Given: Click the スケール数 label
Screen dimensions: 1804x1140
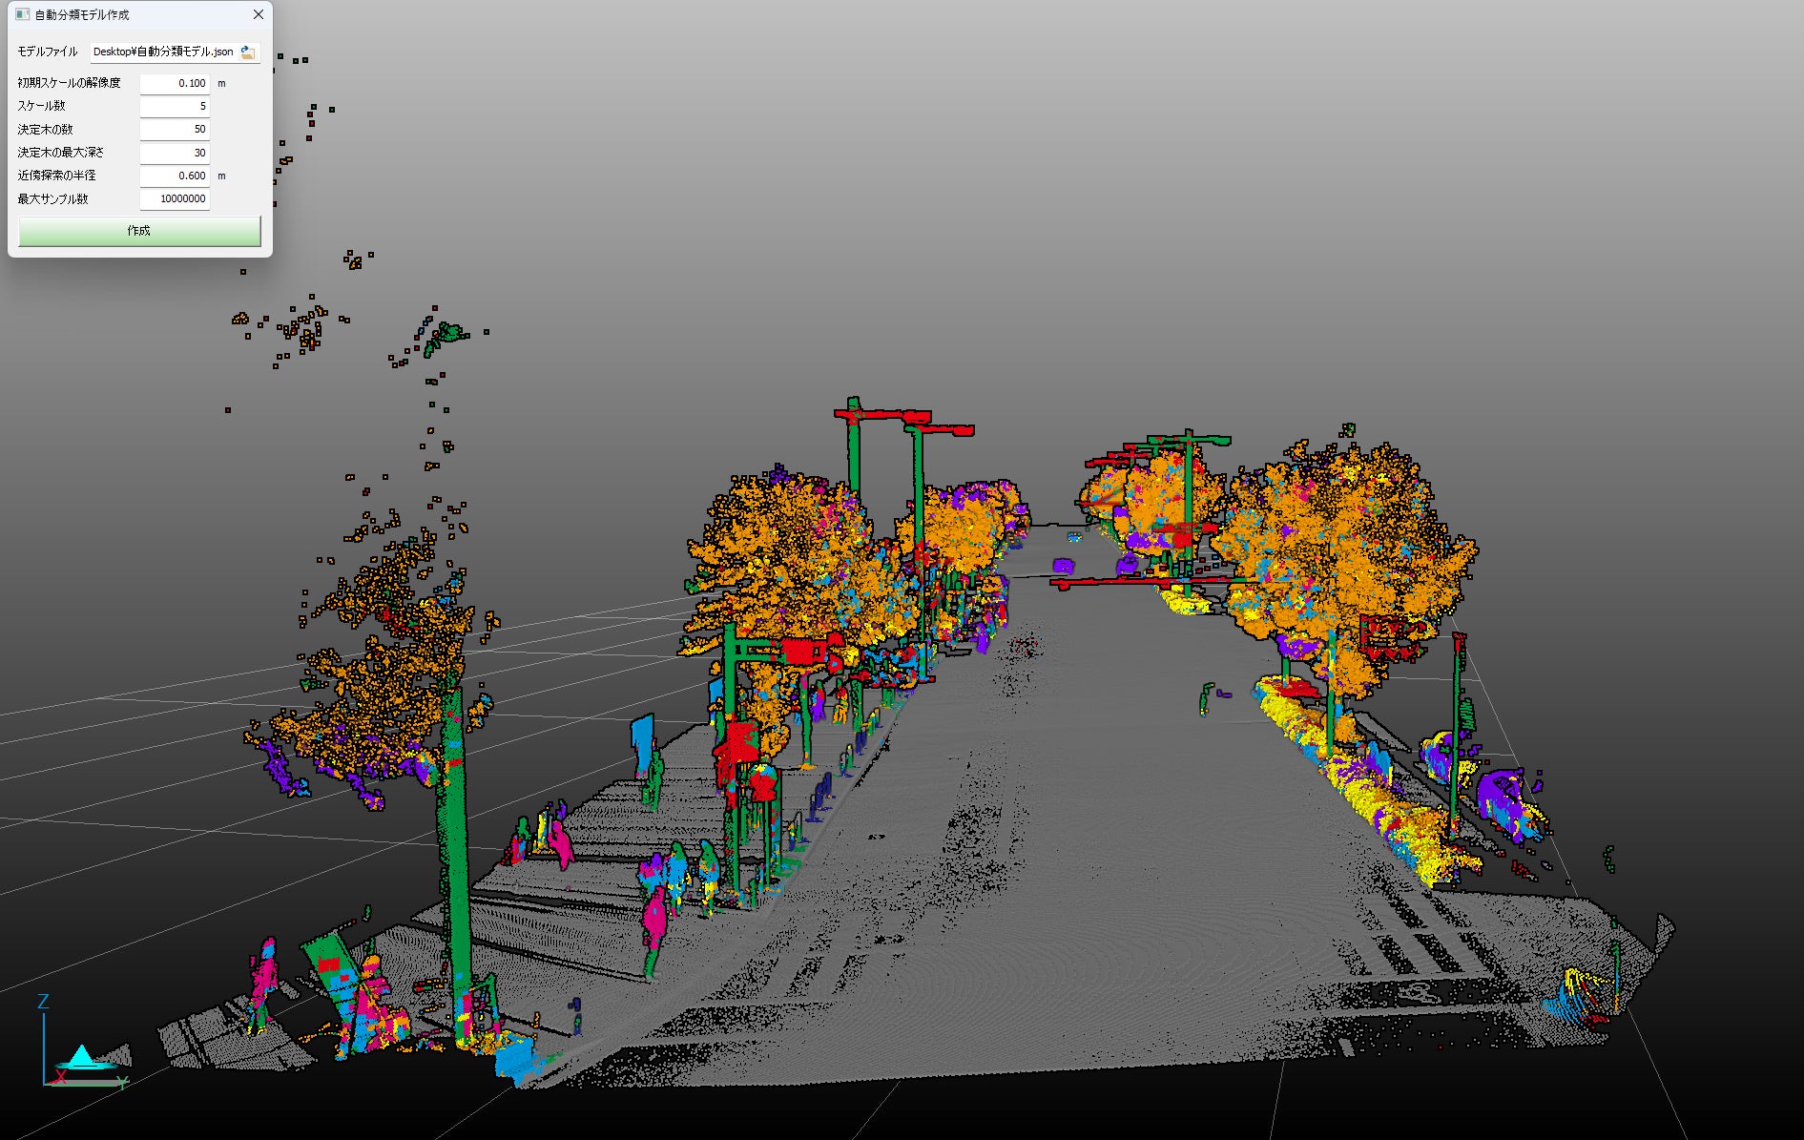Looking at the screenshot, I should pyautogui.click(x=41, y=106).
